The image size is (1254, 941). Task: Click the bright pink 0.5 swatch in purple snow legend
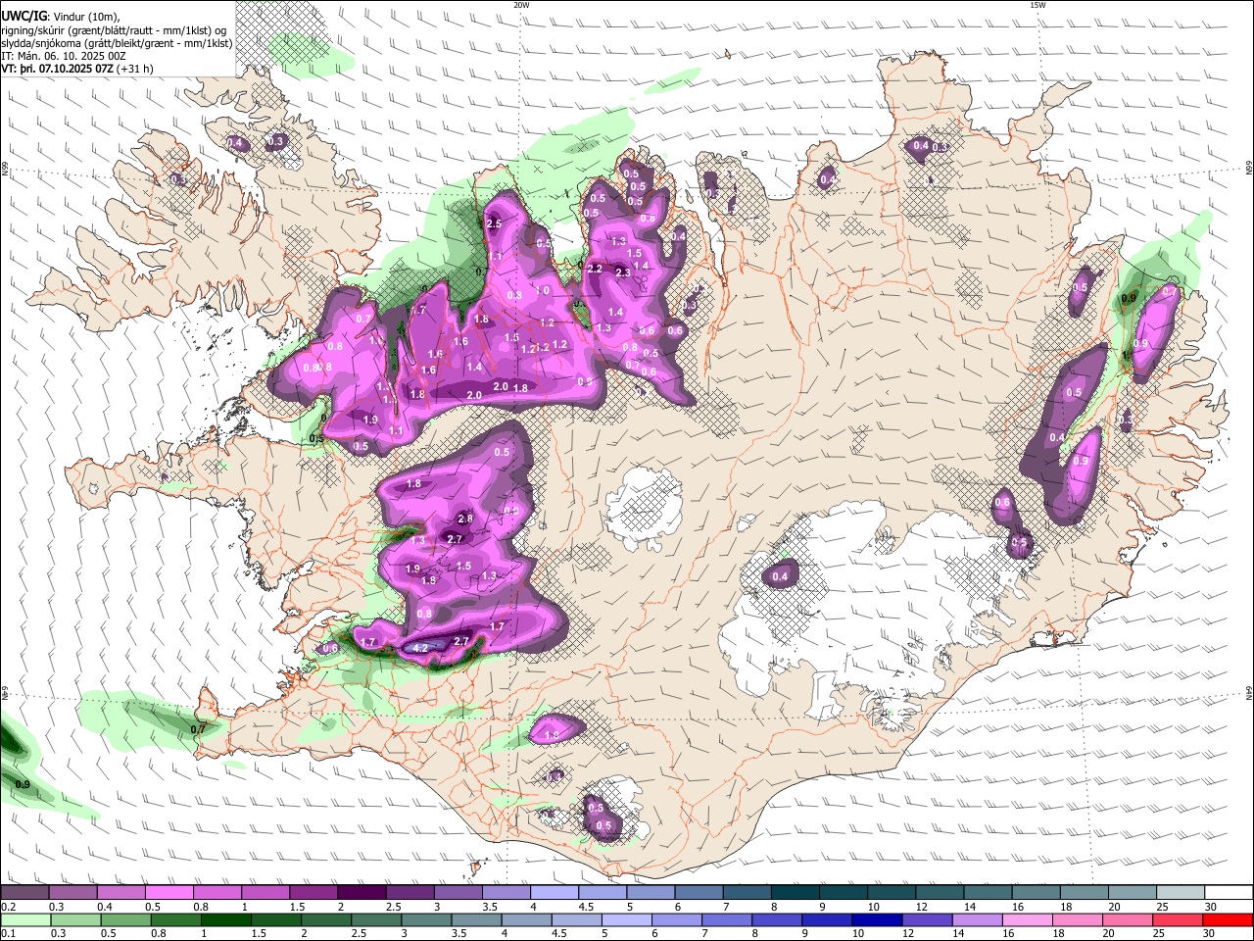(169, 892)
